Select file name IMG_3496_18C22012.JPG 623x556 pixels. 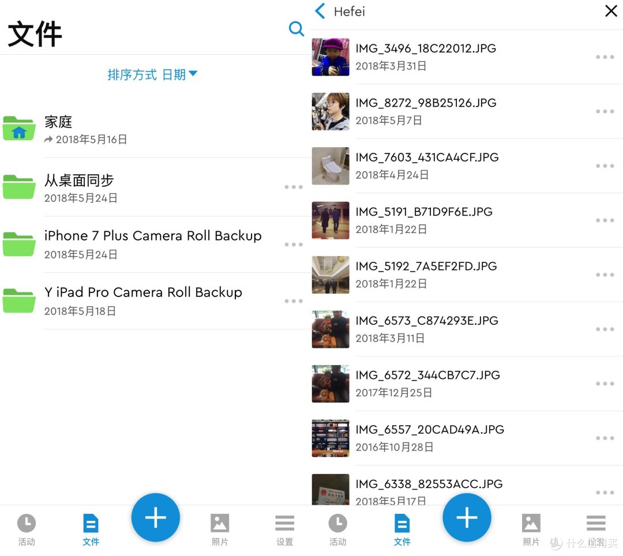[426, 48]
